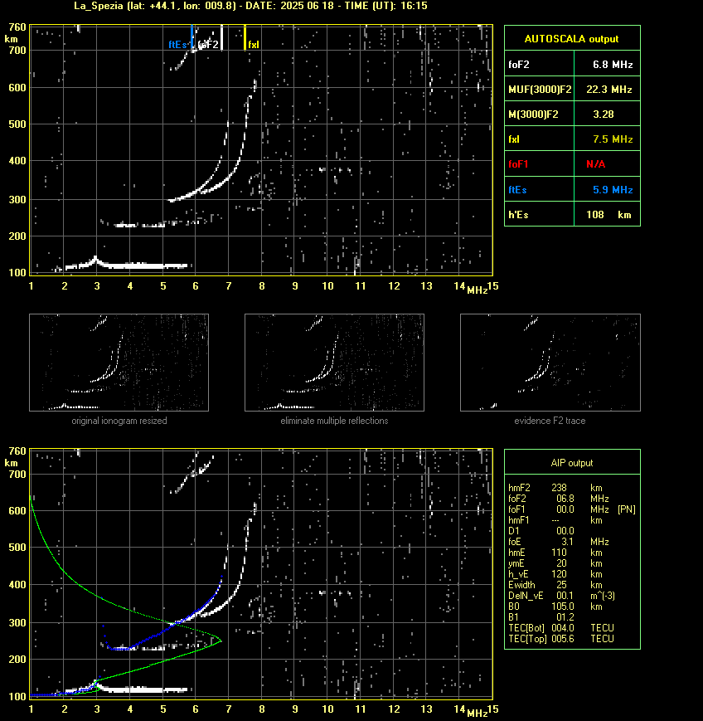Viewport: 703px width, 721px height.
Task: Click the 13 MHz tick label under top ionogram
Action: coord(426,286)
